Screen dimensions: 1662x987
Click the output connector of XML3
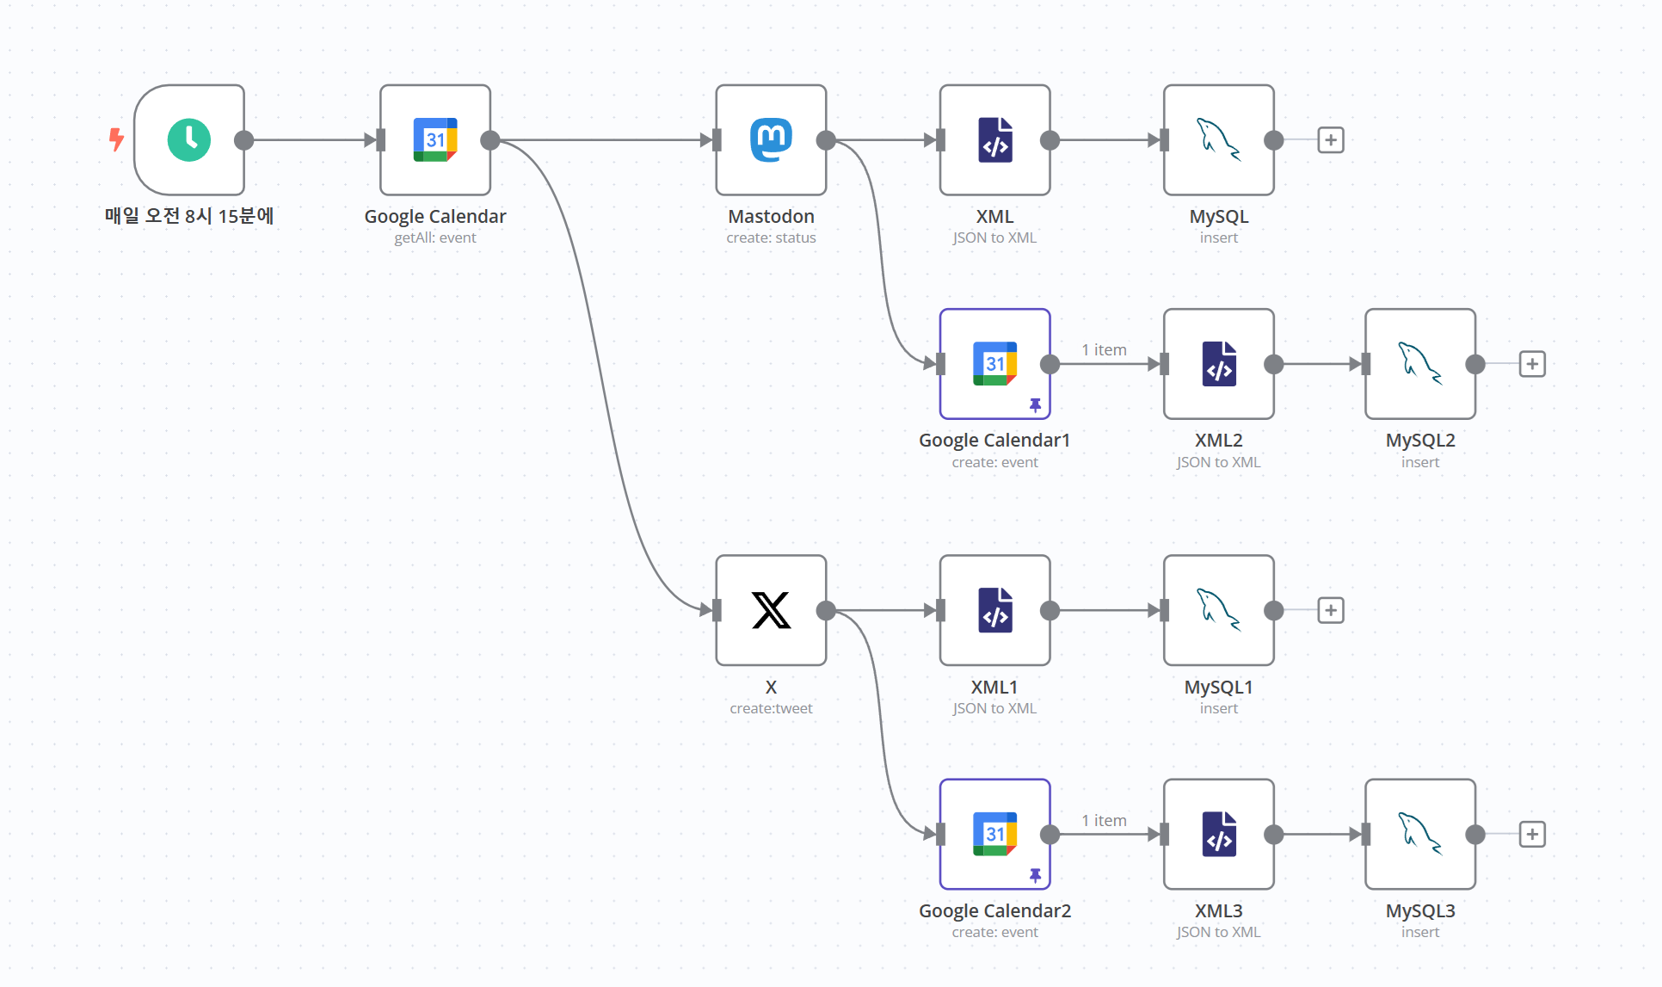[x=1274, y=835]
